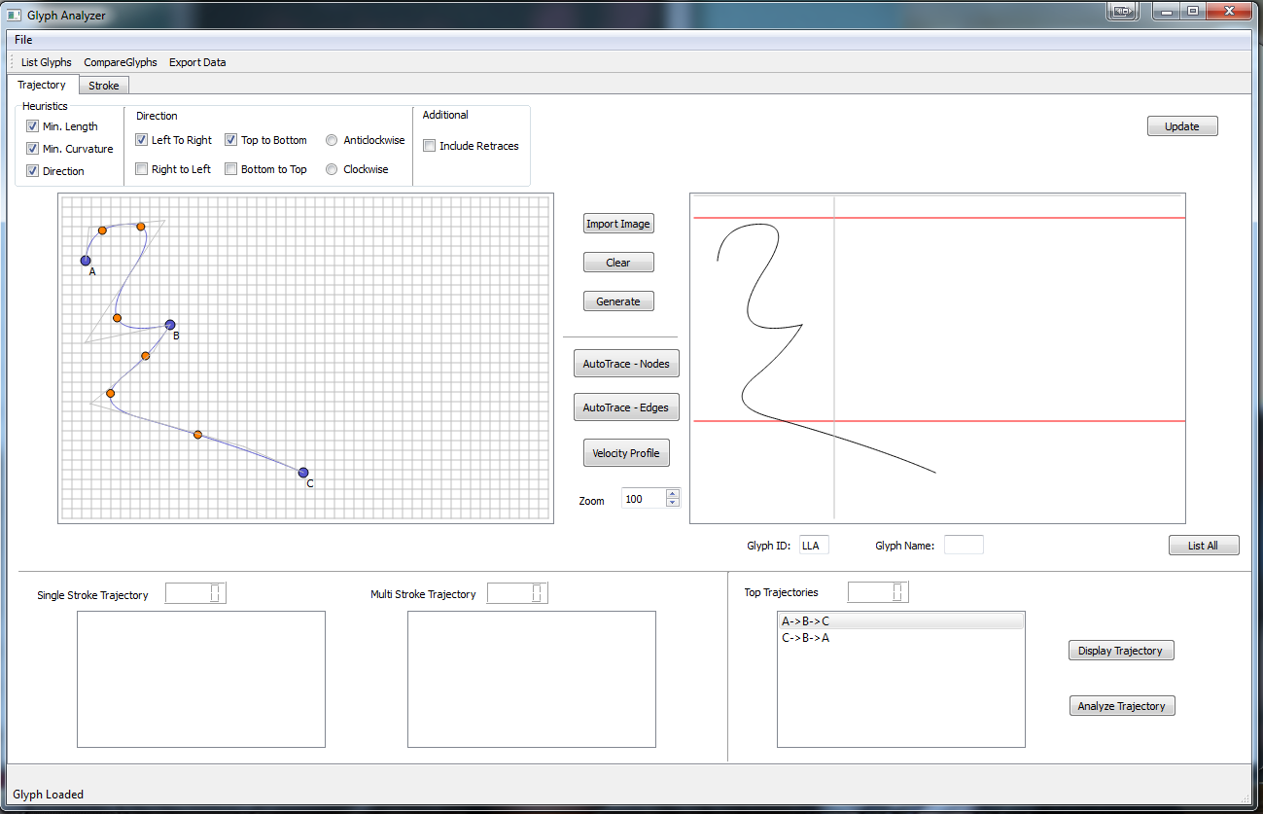This screenshot has width=1263, height=814.
Task: Uncheck the Left To Right checkbox
Action: tap(142, 140)
